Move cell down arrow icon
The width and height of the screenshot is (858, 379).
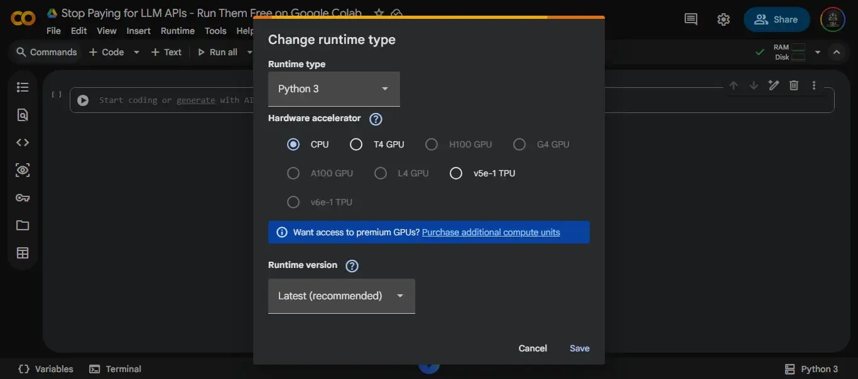click(754, 85)
